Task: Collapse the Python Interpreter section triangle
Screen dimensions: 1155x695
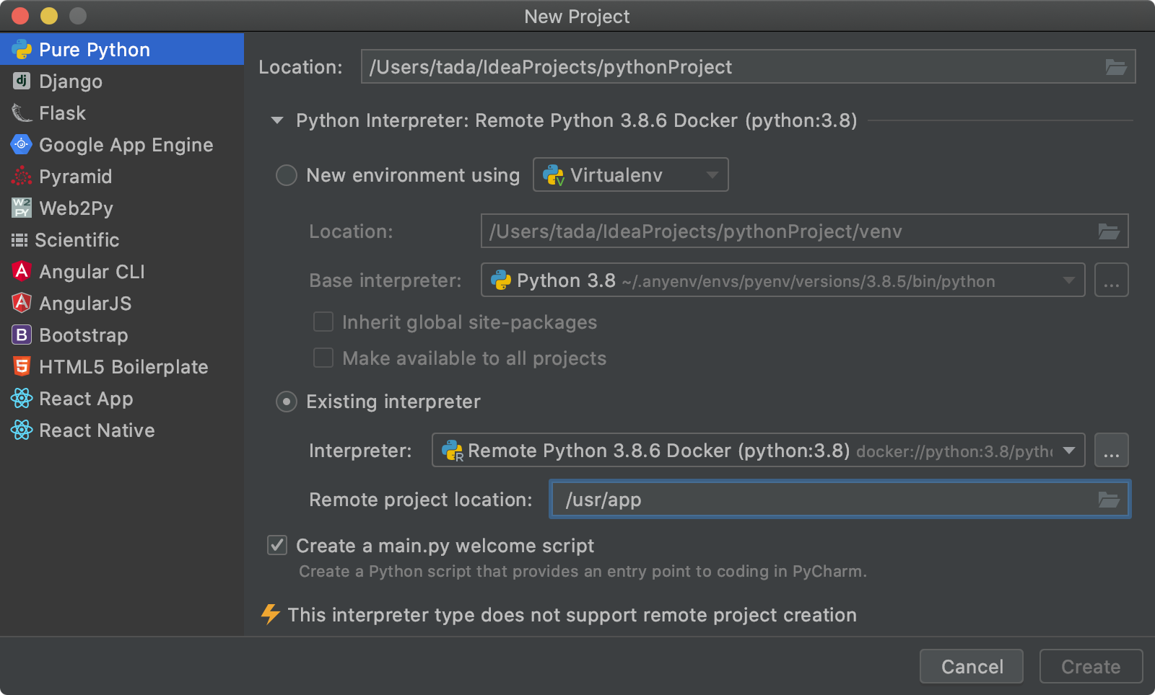Action: coord(277,120)
